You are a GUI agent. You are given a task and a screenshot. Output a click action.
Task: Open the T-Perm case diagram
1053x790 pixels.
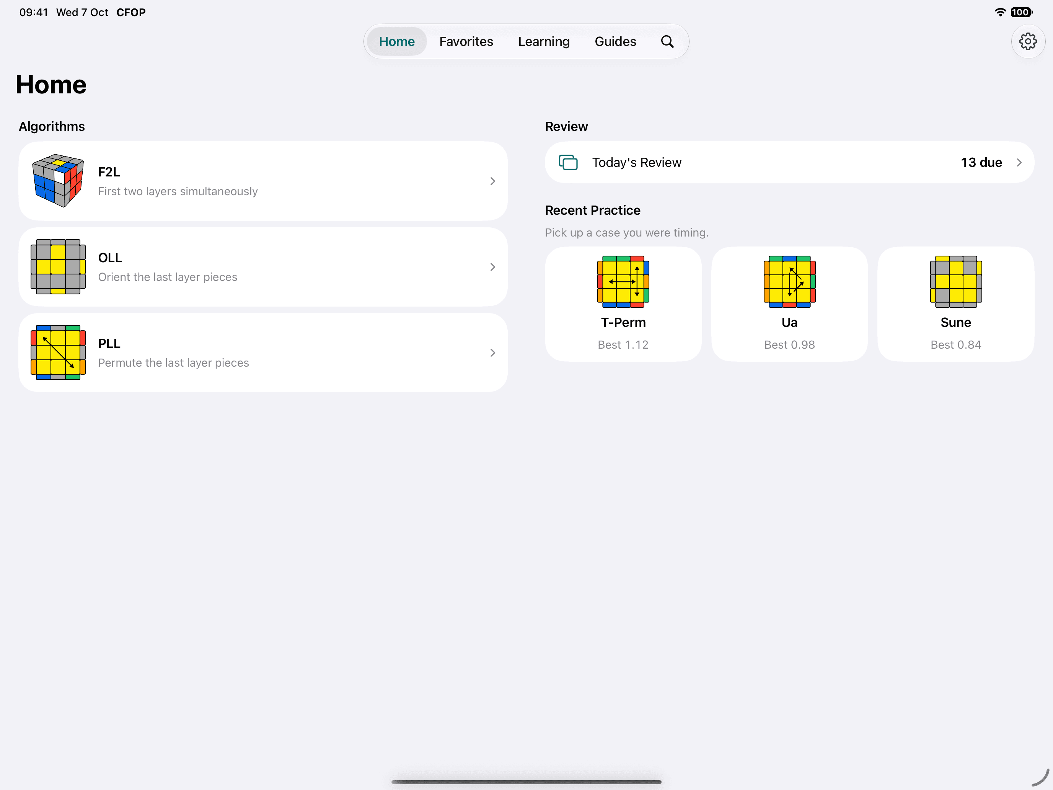pyautogui.click(x=623, y=281)
